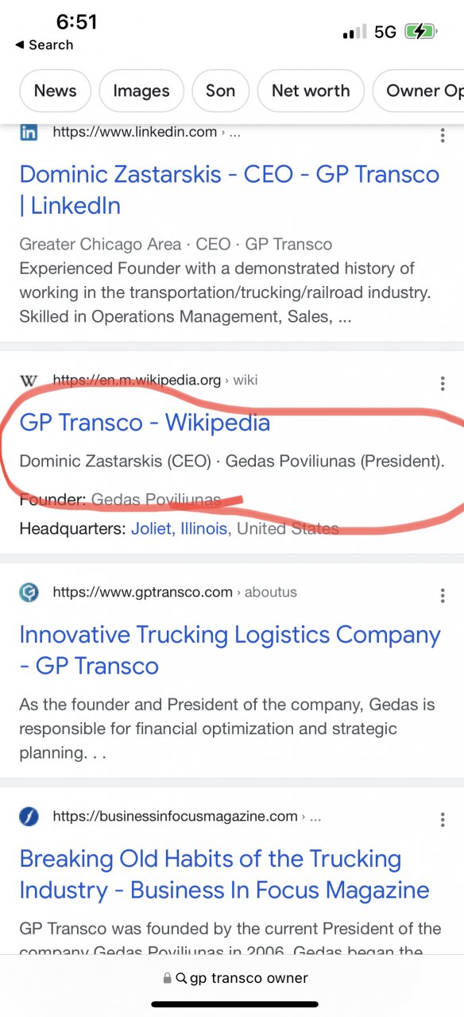Open the Wikipedia result's three-dot menu
The width and height of the screenshot is (464, 1017).
click(x=443, y=385)
